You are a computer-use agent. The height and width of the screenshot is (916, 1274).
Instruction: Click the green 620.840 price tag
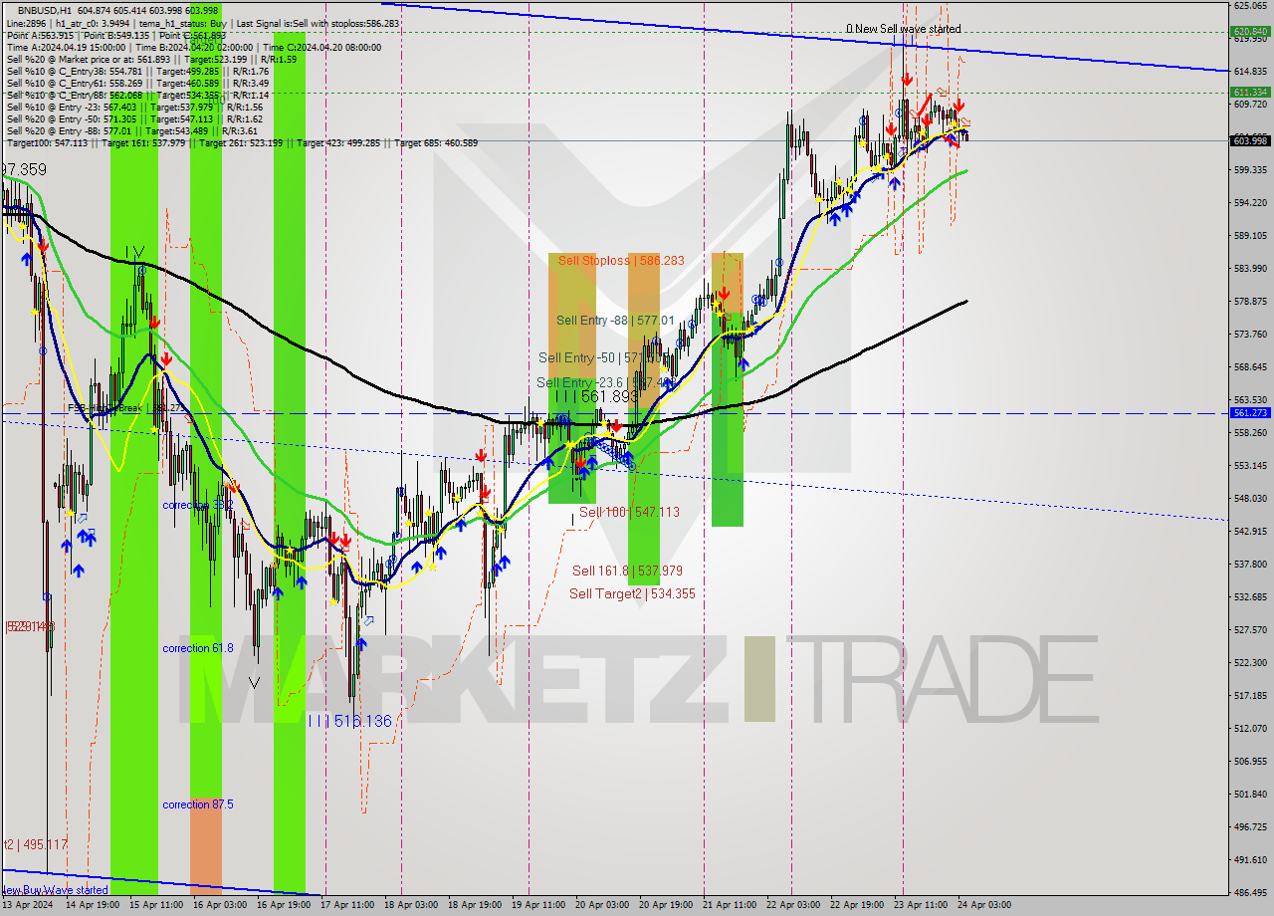click(1250, 31)
